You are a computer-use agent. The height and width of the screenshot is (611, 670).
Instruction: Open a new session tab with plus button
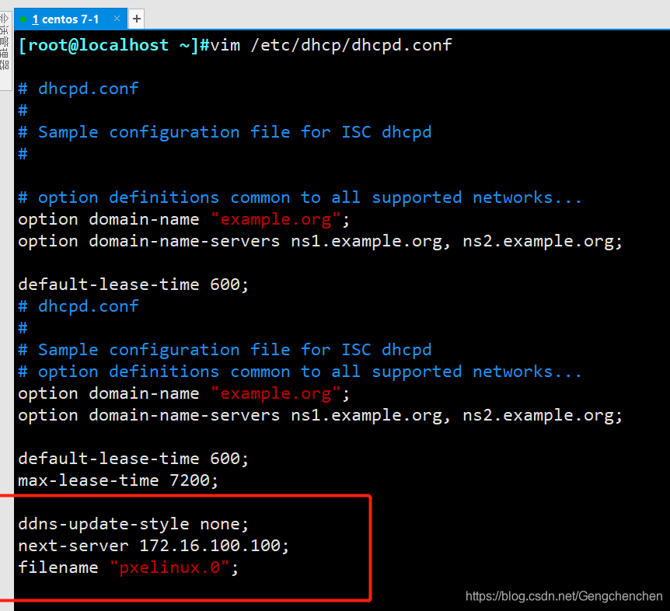136,19
